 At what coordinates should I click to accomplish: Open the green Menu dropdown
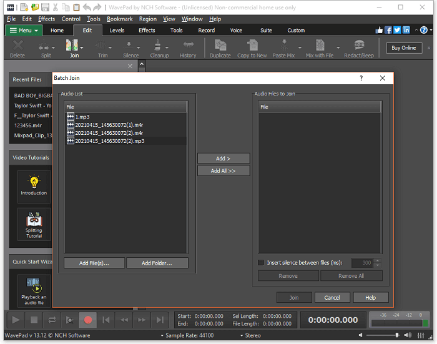(x=24, y=30)
